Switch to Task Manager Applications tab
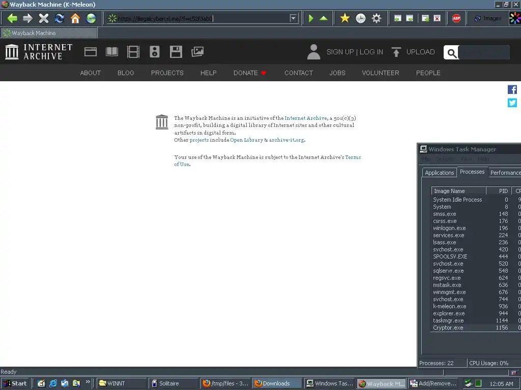The height and width of the screenshot is (390, 521). click(x=439, y=173)
